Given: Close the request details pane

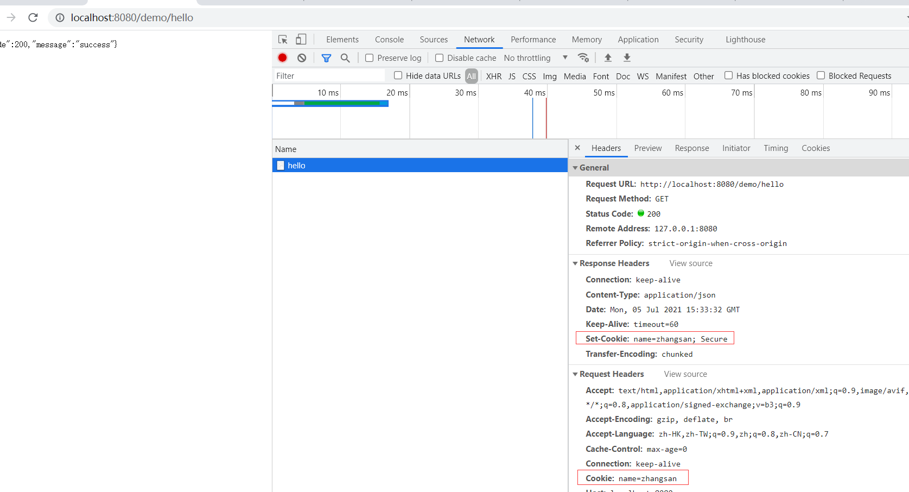Looking at the screenshot, I should click(577, 148).
